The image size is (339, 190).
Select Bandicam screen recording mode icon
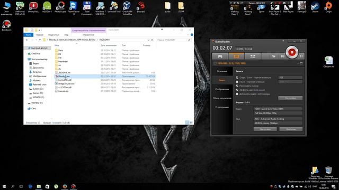236,56
